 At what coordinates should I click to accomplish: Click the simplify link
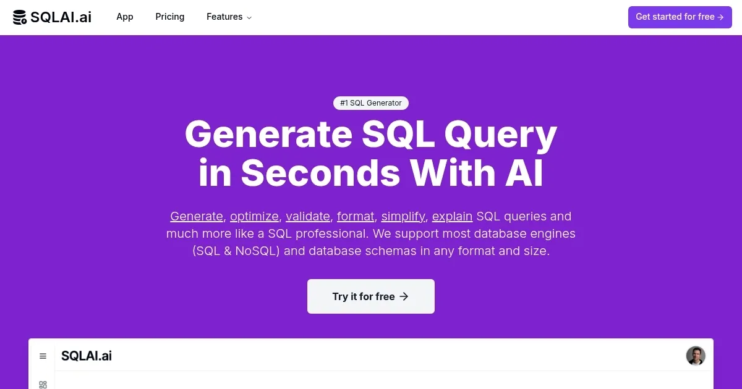(403, 216)
